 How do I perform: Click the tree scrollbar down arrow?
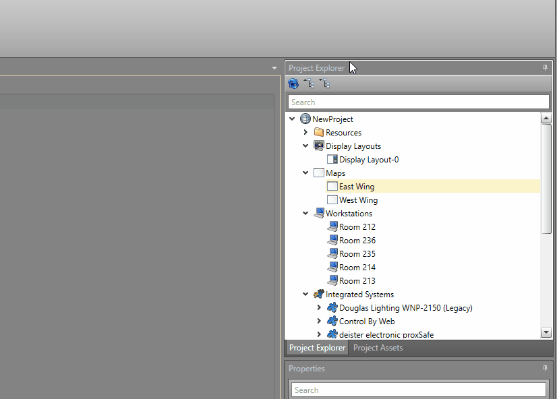click(546, 332)
